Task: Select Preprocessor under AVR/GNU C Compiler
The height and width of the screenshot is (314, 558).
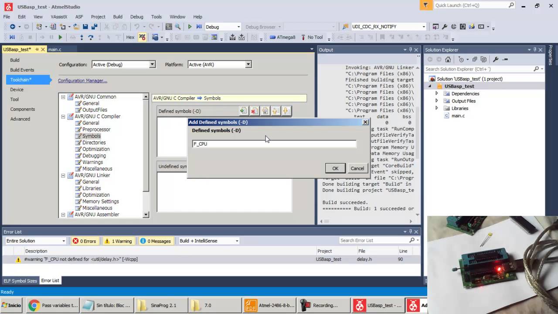Action: 96,130
